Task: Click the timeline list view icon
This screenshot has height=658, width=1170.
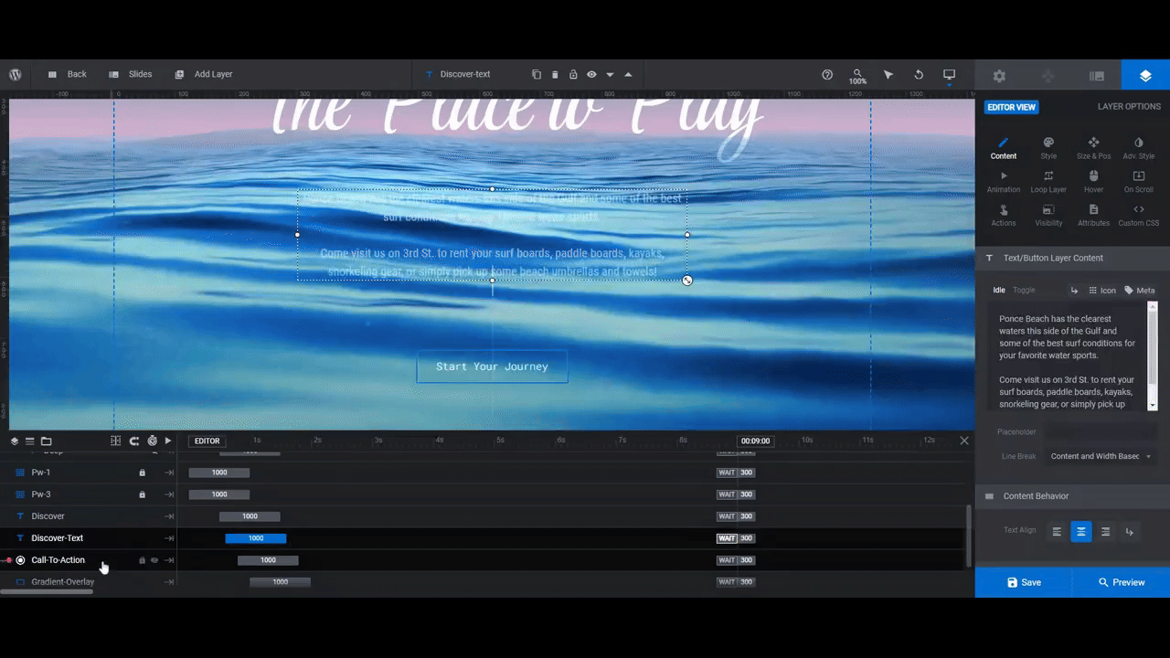Action: (x=30, y=440)
